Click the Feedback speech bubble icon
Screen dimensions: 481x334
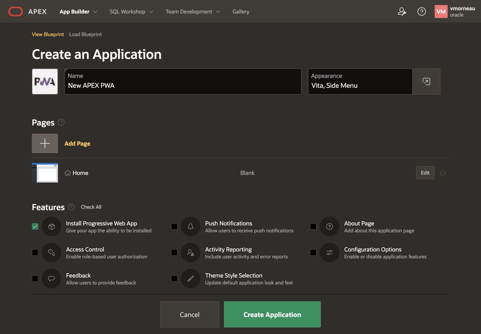[51, 278]
